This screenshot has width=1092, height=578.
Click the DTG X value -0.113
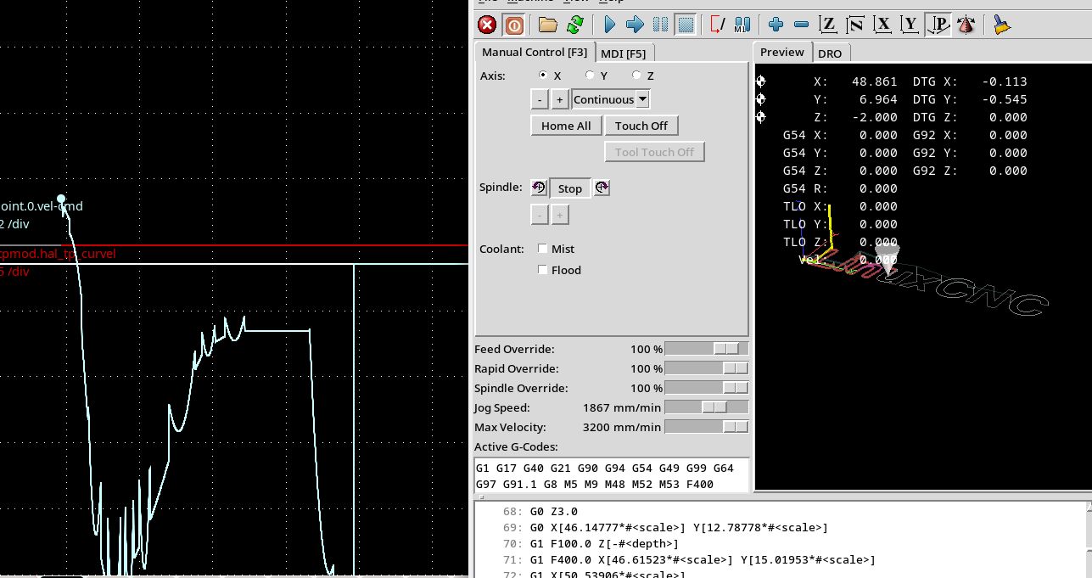(1005, 81)
